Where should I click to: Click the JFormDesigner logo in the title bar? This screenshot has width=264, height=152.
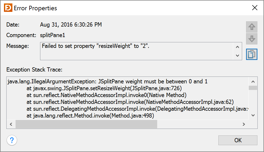point(8,8)
